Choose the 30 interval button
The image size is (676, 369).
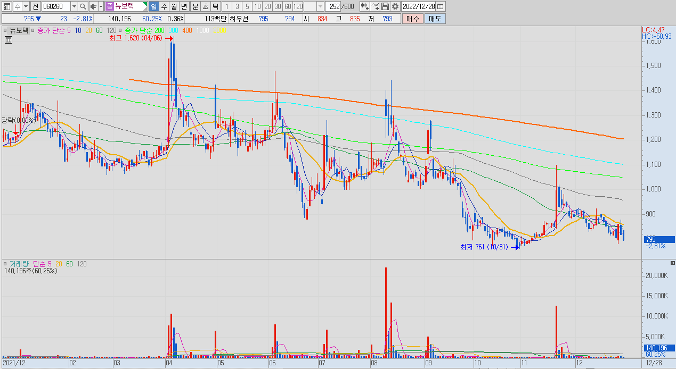point(278,6)
